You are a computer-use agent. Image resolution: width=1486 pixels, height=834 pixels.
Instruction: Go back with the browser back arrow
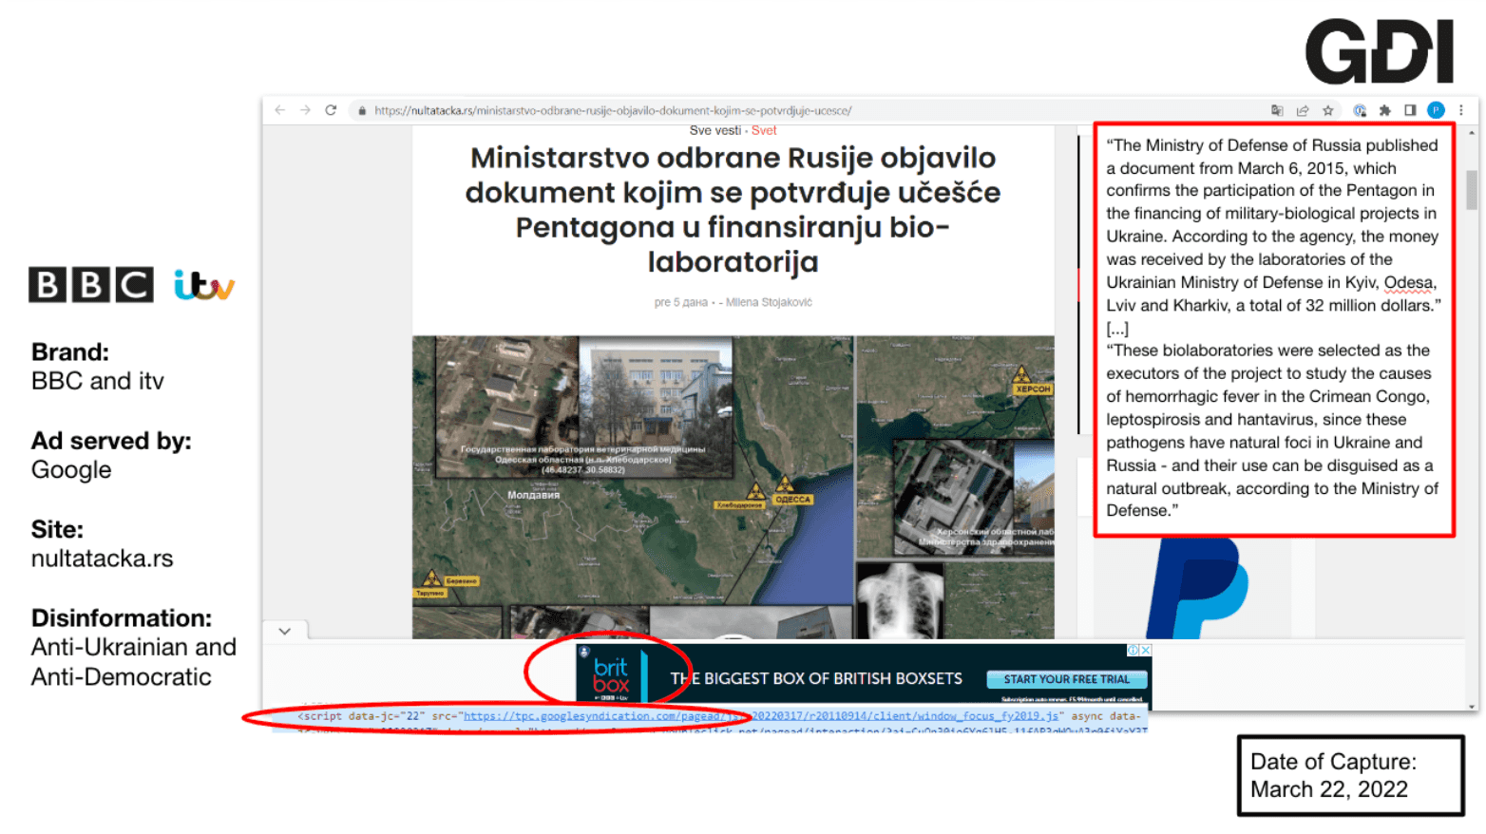[279, 110]
